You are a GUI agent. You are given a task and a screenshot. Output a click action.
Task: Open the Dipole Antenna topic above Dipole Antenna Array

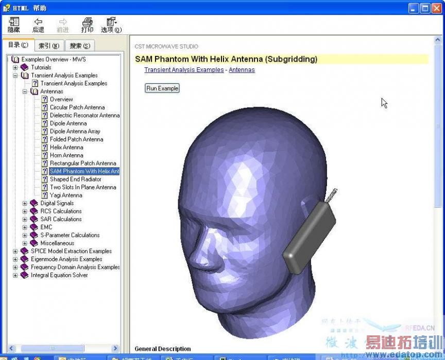68,123
